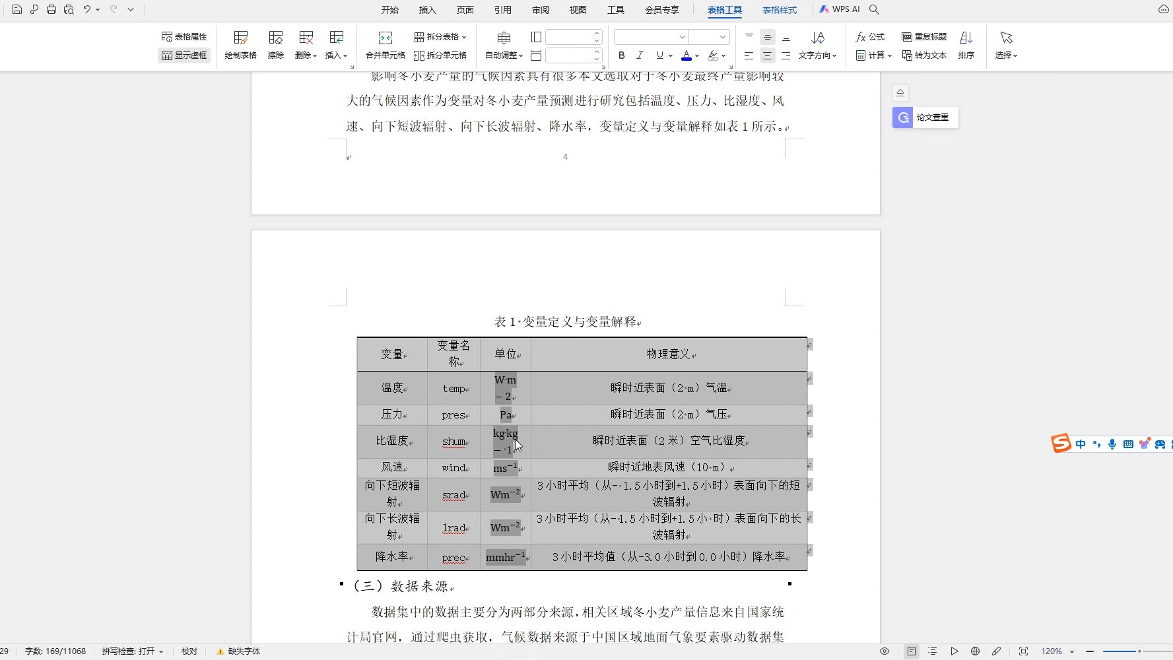
Task: Toggle show gridlines (显示虚框)
Action: coord(184,55)
